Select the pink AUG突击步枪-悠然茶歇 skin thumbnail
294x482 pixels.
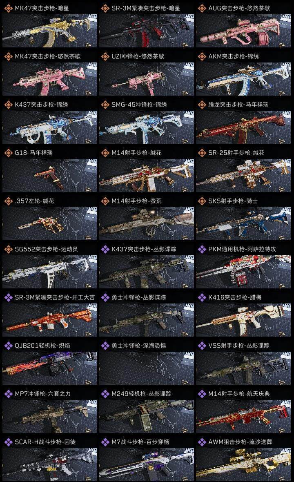pos(243,31)
